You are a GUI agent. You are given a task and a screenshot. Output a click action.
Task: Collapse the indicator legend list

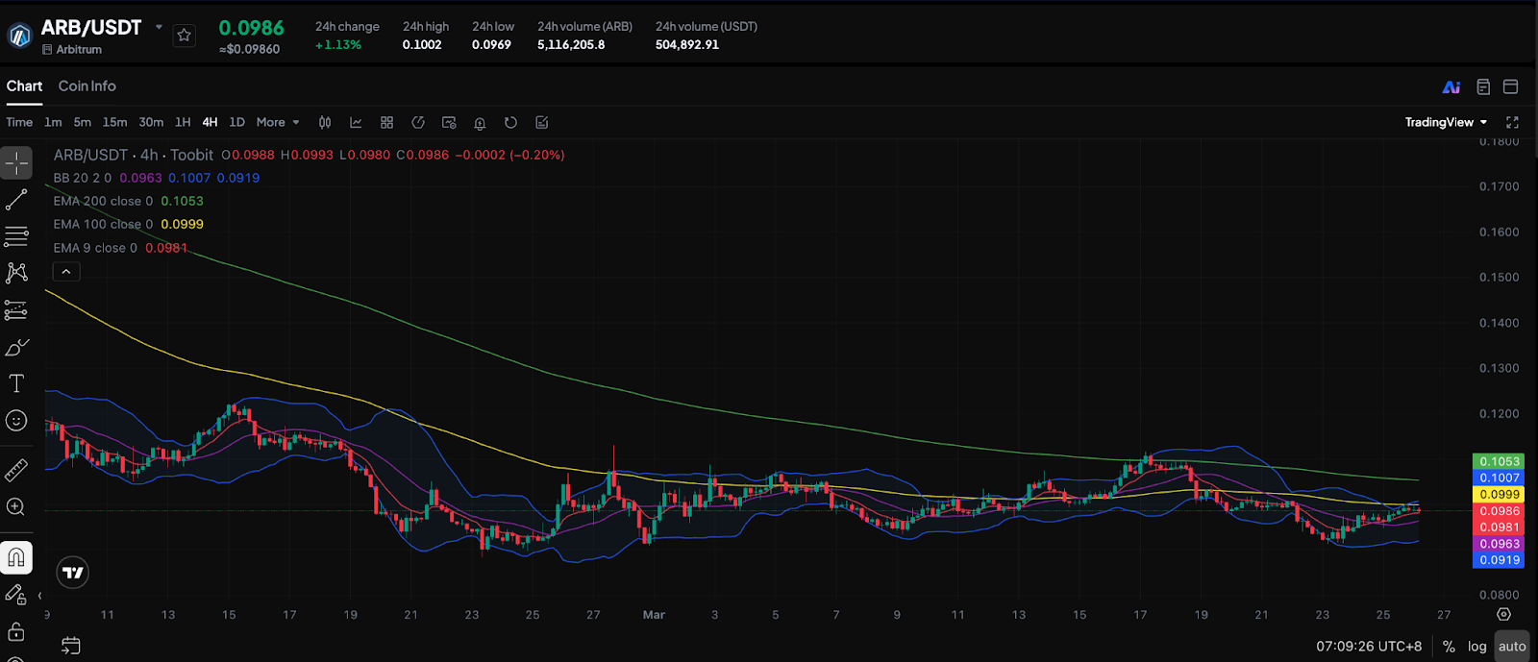(66, 272)
